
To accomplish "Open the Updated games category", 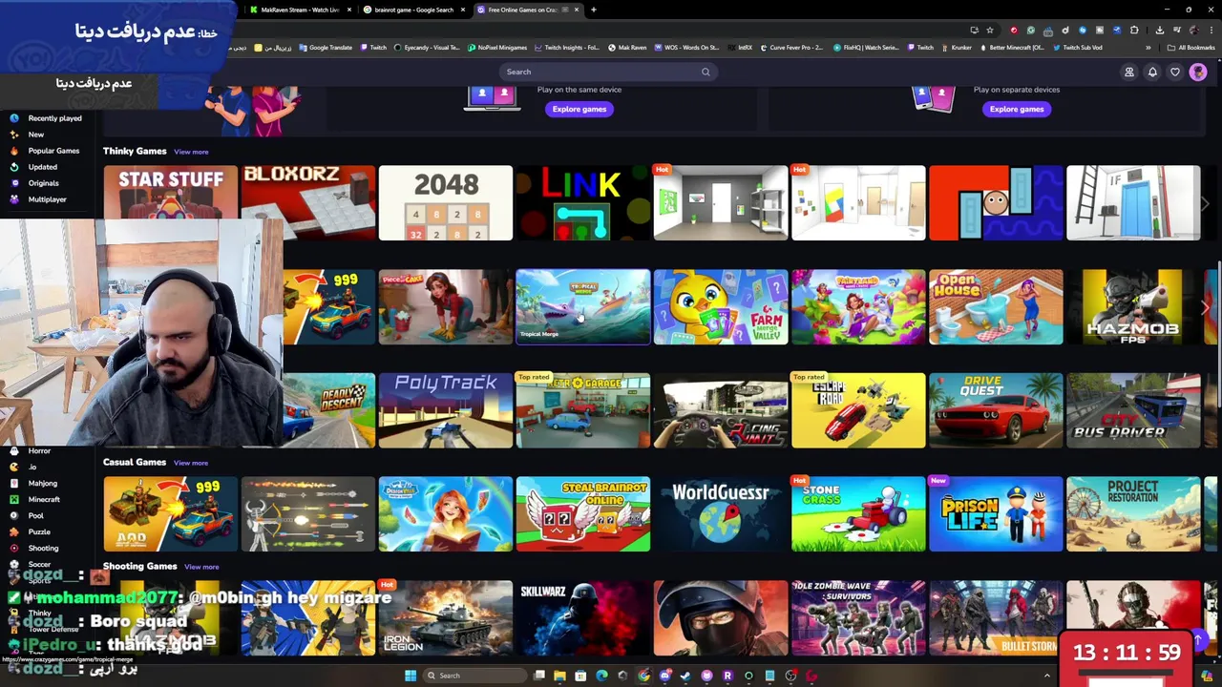I will tap(34, 167).
